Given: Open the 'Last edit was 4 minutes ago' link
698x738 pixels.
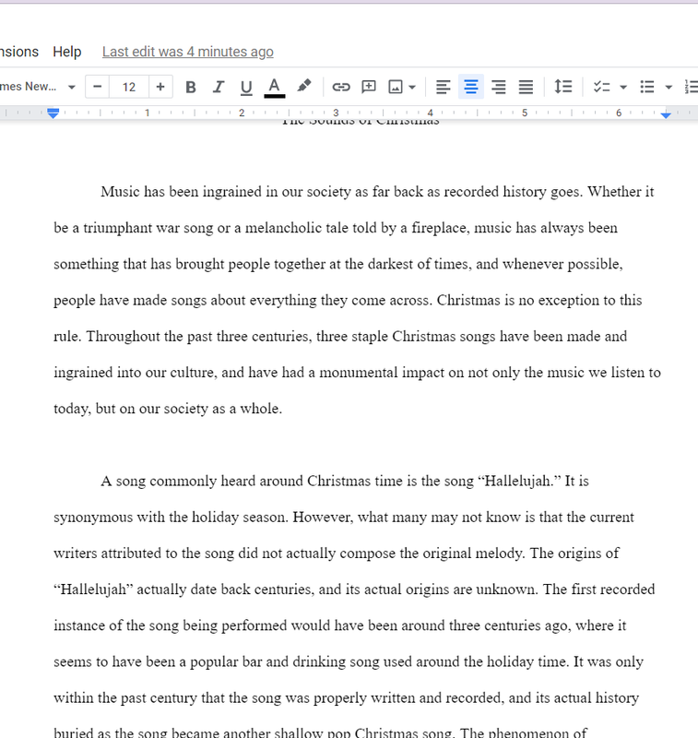Looking at the screenshot, I should point(188,52).
